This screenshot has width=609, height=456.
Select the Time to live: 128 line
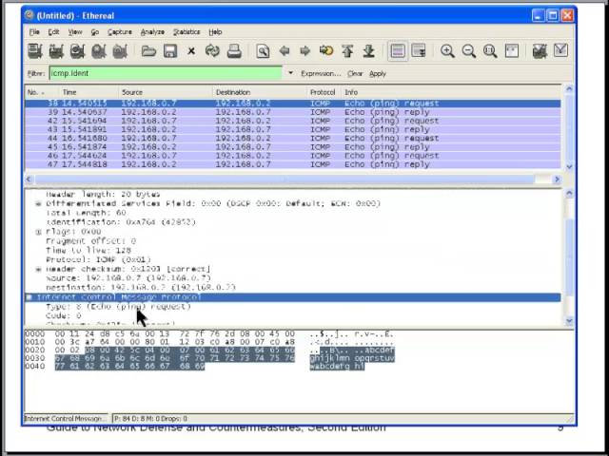(x=88, y=251)
